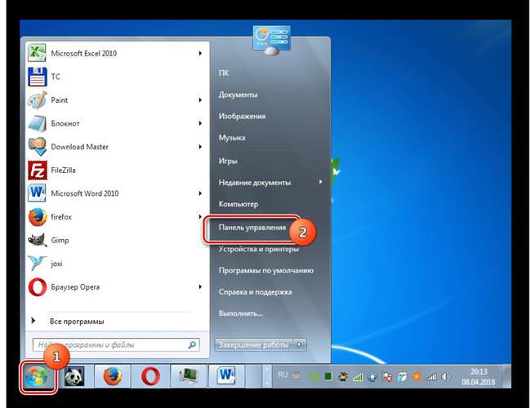The image size is (531, 408).
Task: Open Блокнот notepad icon
Action: [38, 123]
